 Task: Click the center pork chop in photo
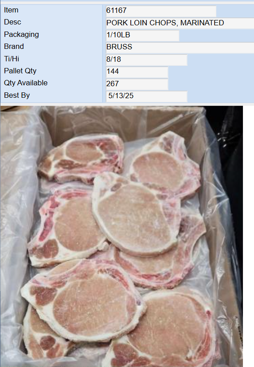click(135, 216)
